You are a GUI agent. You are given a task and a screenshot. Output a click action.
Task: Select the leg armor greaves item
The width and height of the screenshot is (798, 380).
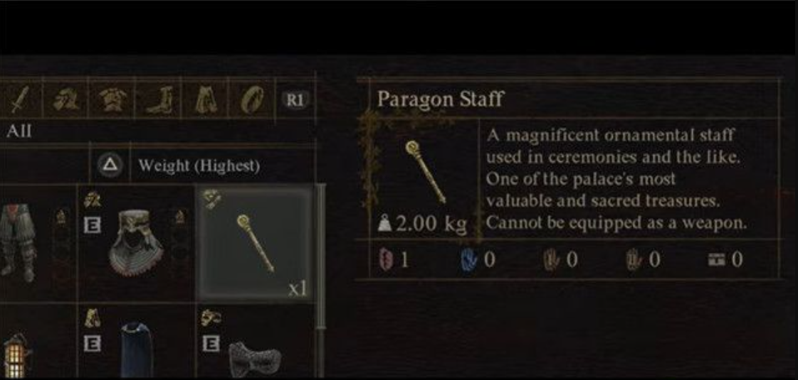click(x=18, y=243)
